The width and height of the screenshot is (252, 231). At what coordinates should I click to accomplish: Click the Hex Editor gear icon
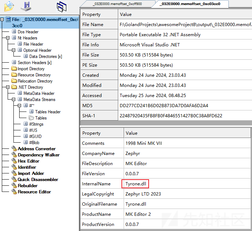[14, 161]
